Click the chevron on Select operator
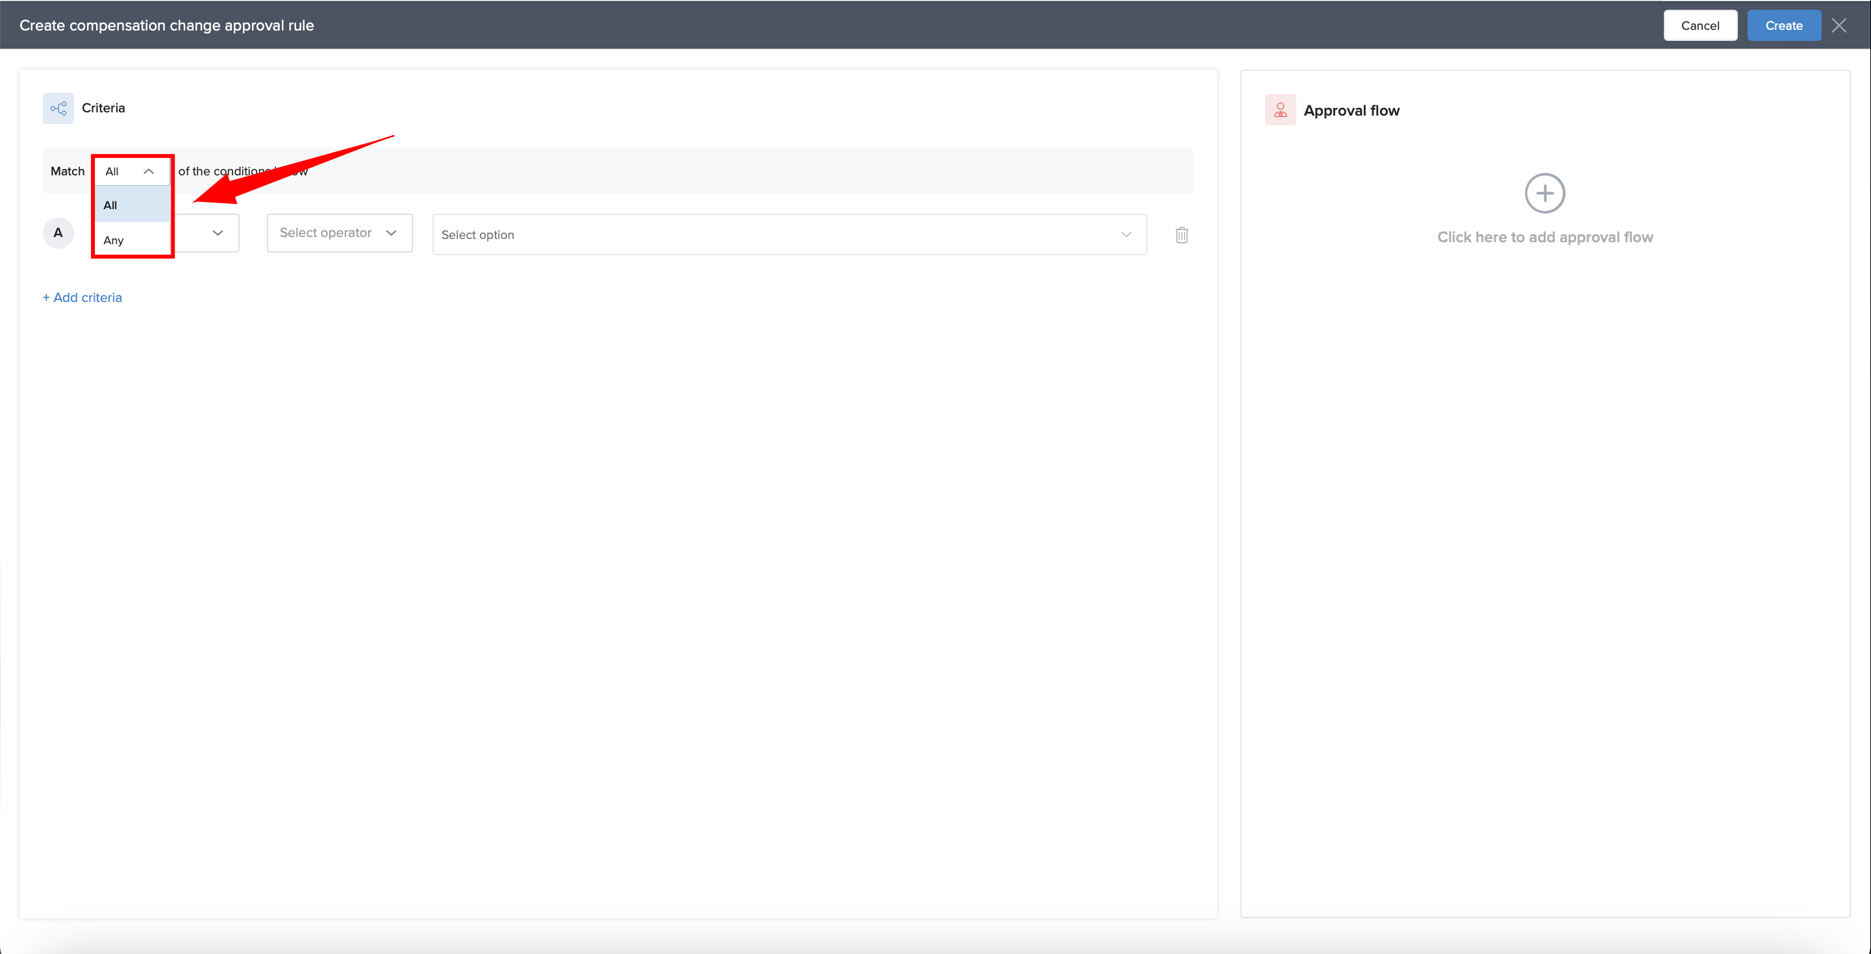The width and height of the screenshot is (1871, 954). click(391, 233)
